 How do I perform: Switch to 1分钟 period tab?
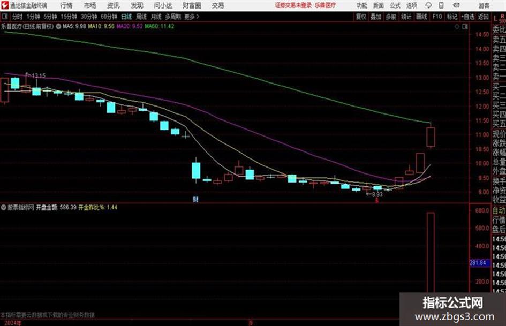coord(33,17)
